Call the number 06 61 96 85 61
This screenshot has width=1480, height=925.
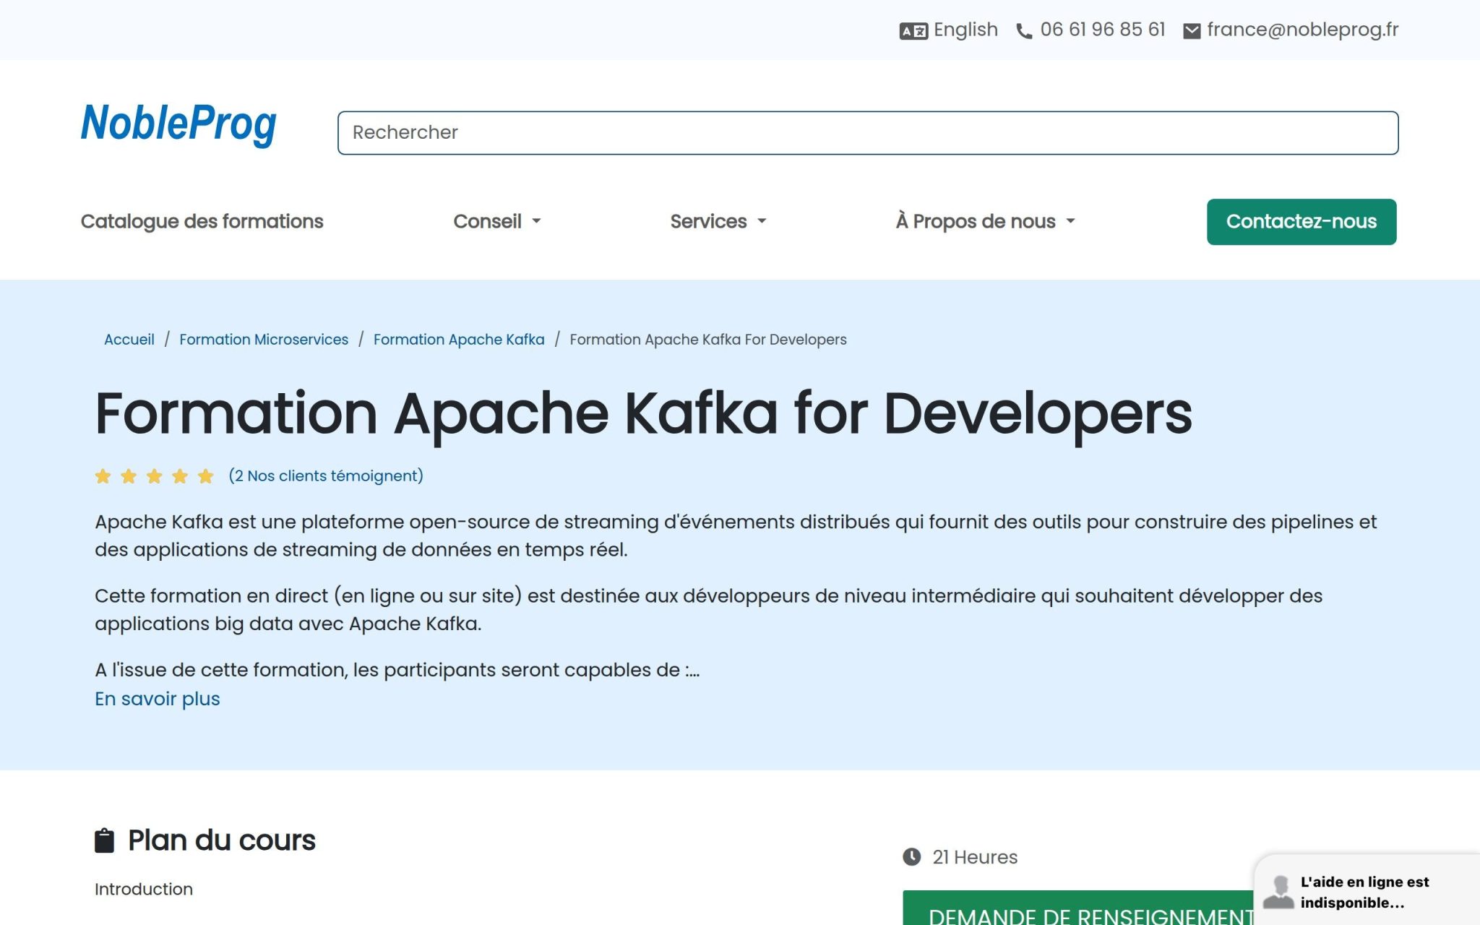pos(1103,30)
